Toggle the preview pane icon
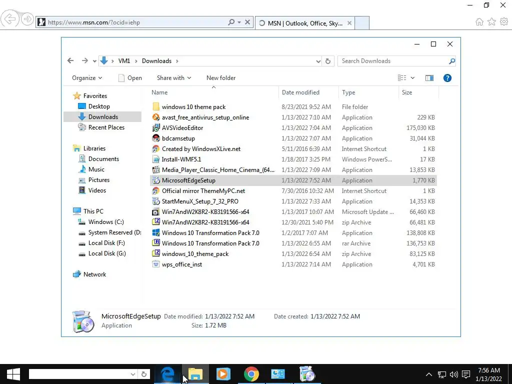The height and width of the screenshot is (384, 512). pos(429,77)
